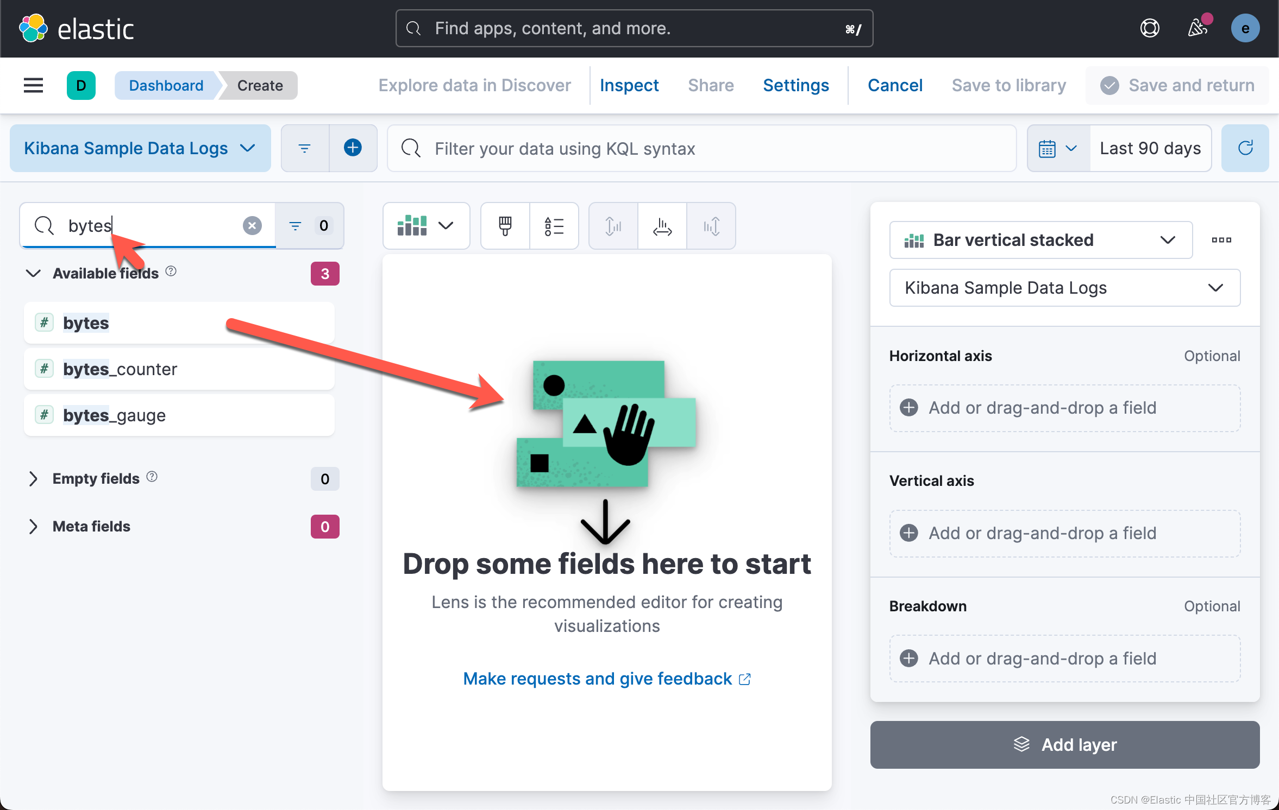Open the Bar vertical stacked dropdown
1279x810 pixels.
pos(1041,240)
